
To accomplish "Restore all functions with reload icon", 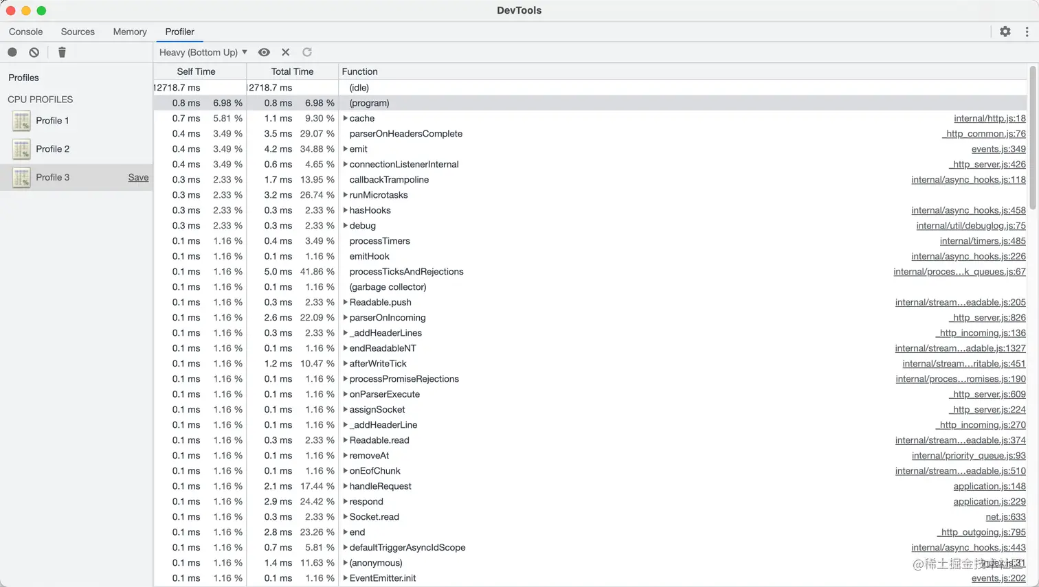I will point(307,52).
